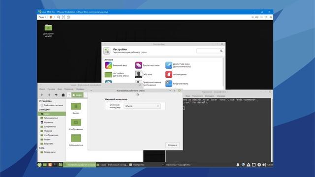Go forward in file manager

[x=49, y=95]
